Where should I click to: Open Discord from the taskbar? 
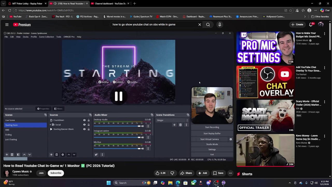point(208,183)
